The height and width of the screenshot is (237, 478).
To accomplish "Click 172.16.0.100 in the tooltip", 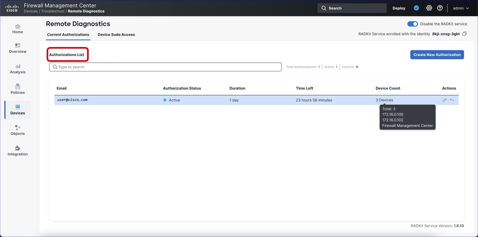I will (x=393, y=114).
